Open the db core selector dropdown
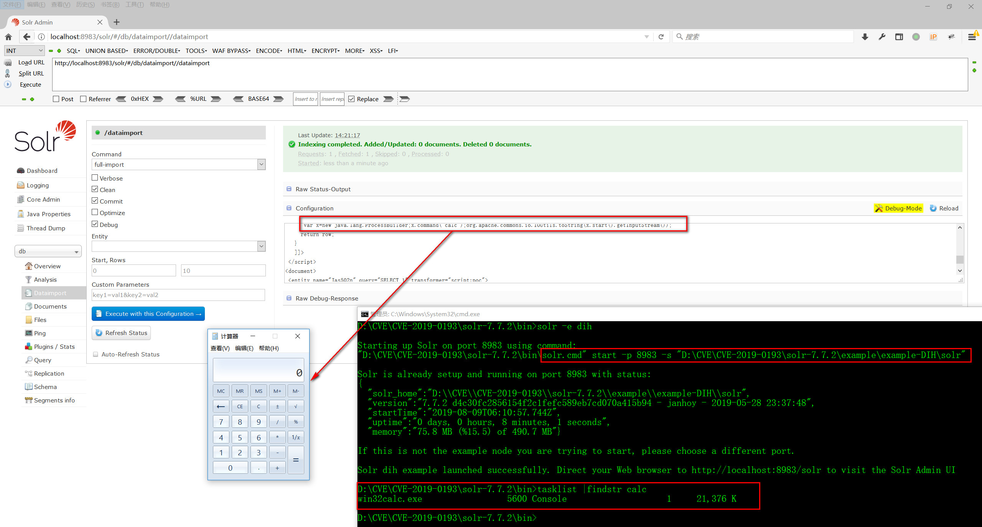 48,251
